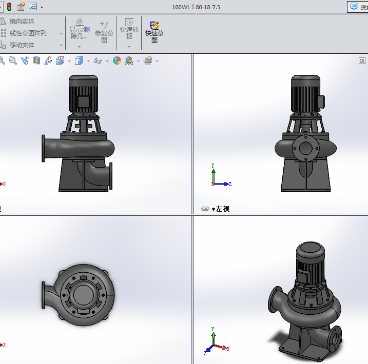Expand Display Style dropdown arrow
Image resolution: width=368 pixels, height=364 pixels.
click(88, 61)
